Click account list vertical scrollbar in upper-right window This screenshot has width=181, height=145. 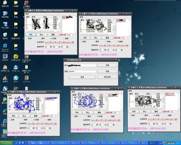click(x=114, y=26)
